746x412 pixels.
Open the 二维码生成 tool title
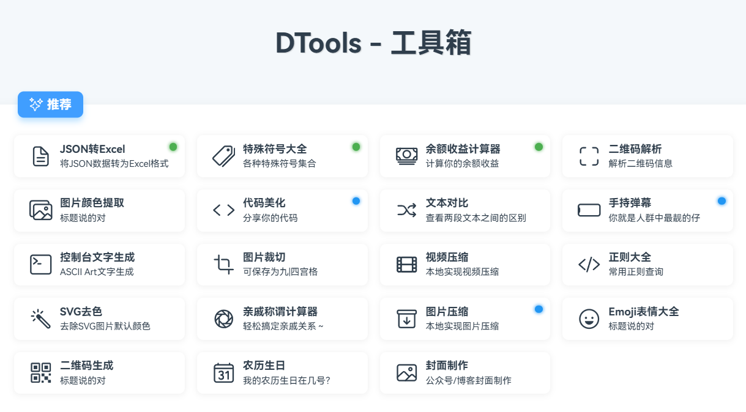pos(87,366)
